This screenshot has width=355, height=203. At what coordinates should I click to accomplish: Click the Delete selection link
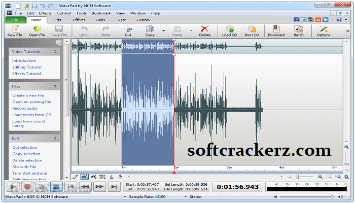(27, 160)
